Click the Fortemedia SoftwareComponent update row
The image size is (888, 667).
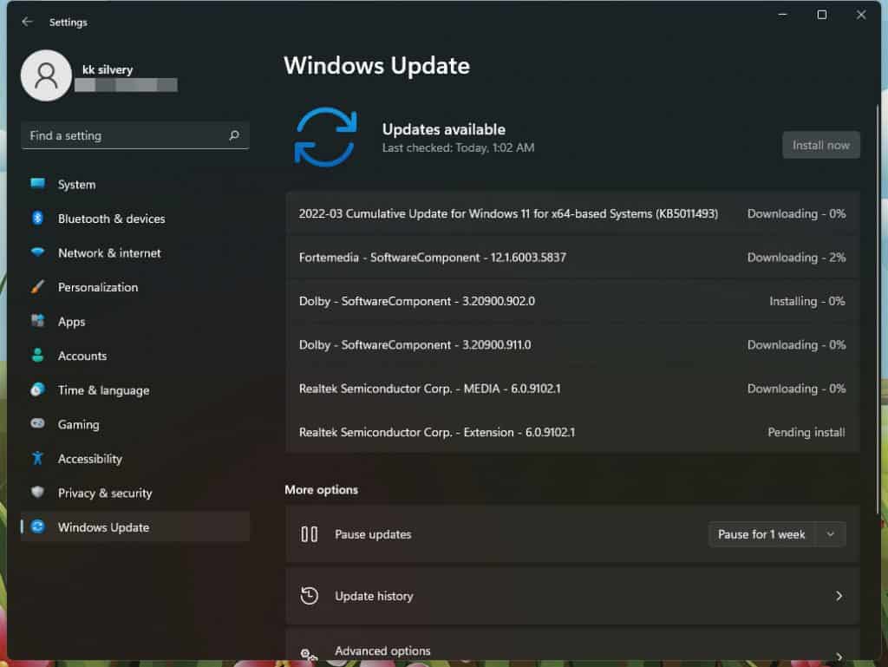click(572, 257)
